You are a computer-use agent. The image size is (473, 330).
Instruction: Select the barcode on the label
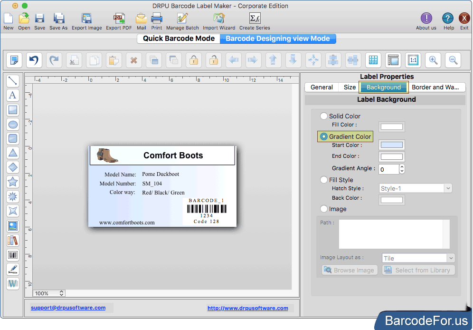[207, 211]
